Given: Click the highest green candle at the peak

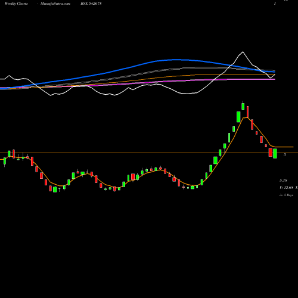Looking at the screenshot, I should click(x=243, y=105).
